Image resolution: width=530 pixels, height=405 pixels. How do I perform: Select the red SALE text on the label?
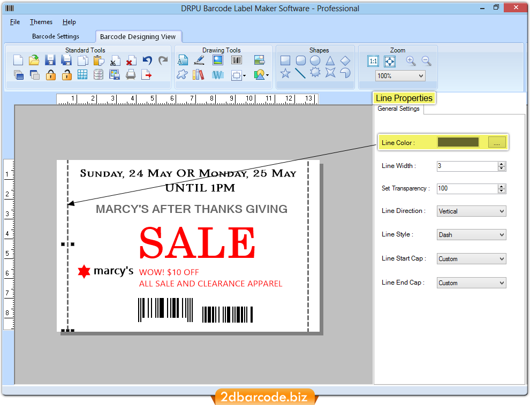[x=198, y=243]
